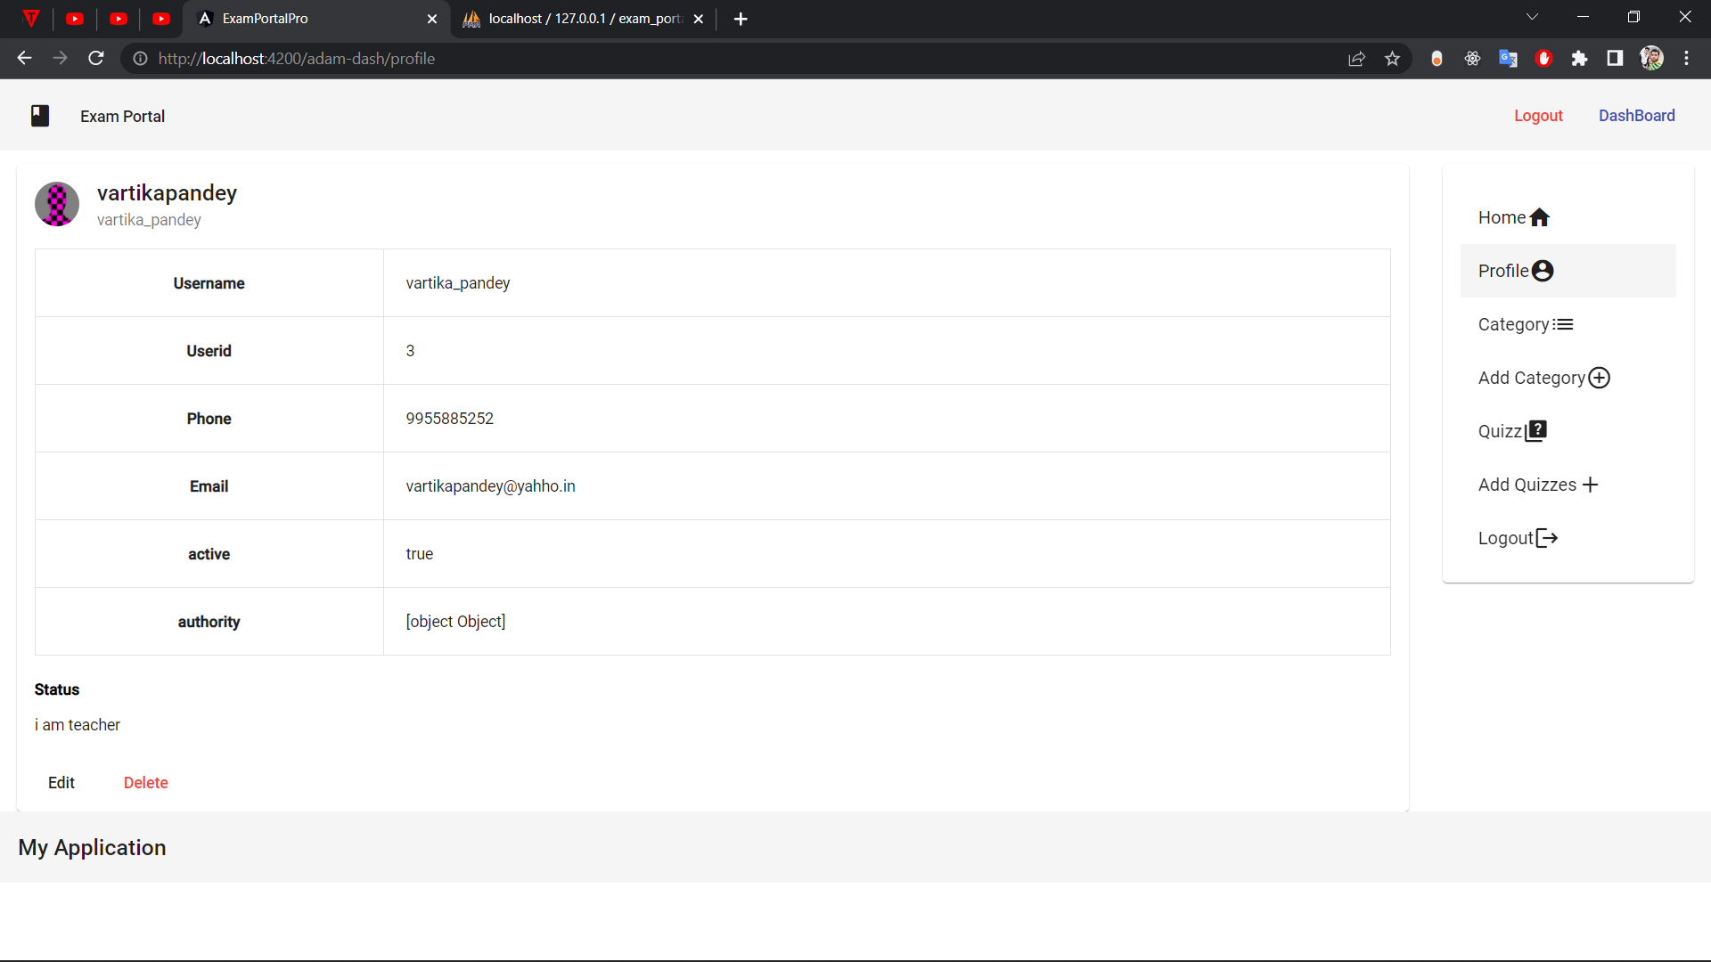The height and width of the screenshot is (962, 1711).
Task: Click the user avatar image of vartikapandey
Action: click(x=57, y=205)
